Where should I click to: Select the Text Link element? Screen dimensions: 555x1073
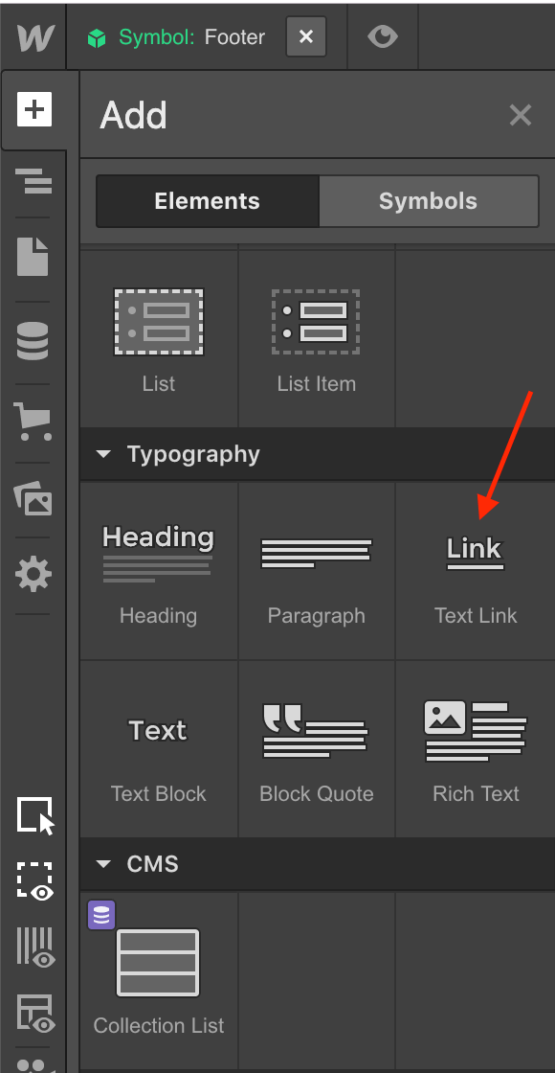(476, 572)
